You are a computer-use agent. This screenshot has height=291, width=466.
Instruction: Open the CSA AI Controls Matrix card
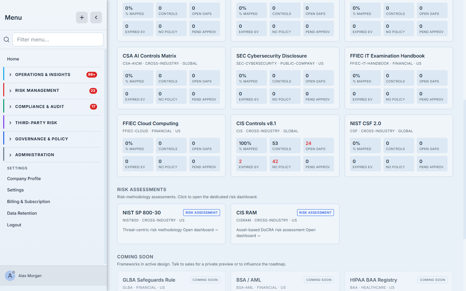[171, 78]
